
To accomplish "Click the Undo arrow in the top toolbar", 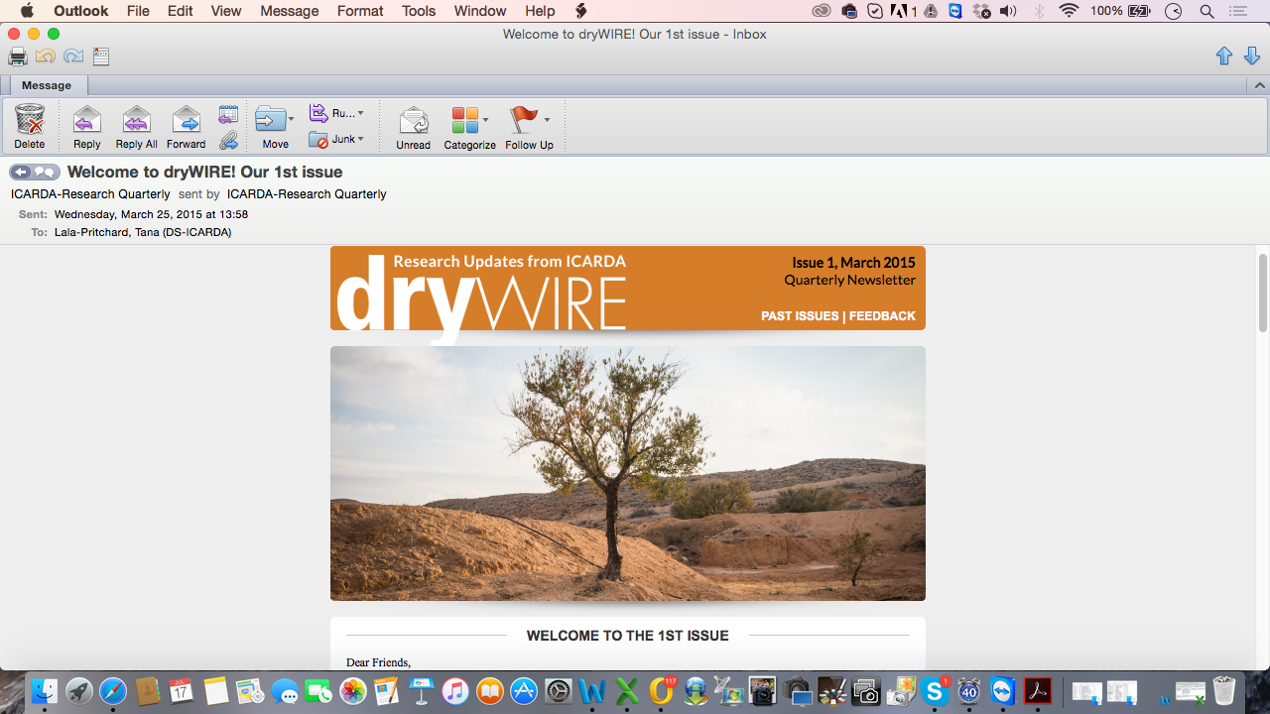I will [46, 57].
